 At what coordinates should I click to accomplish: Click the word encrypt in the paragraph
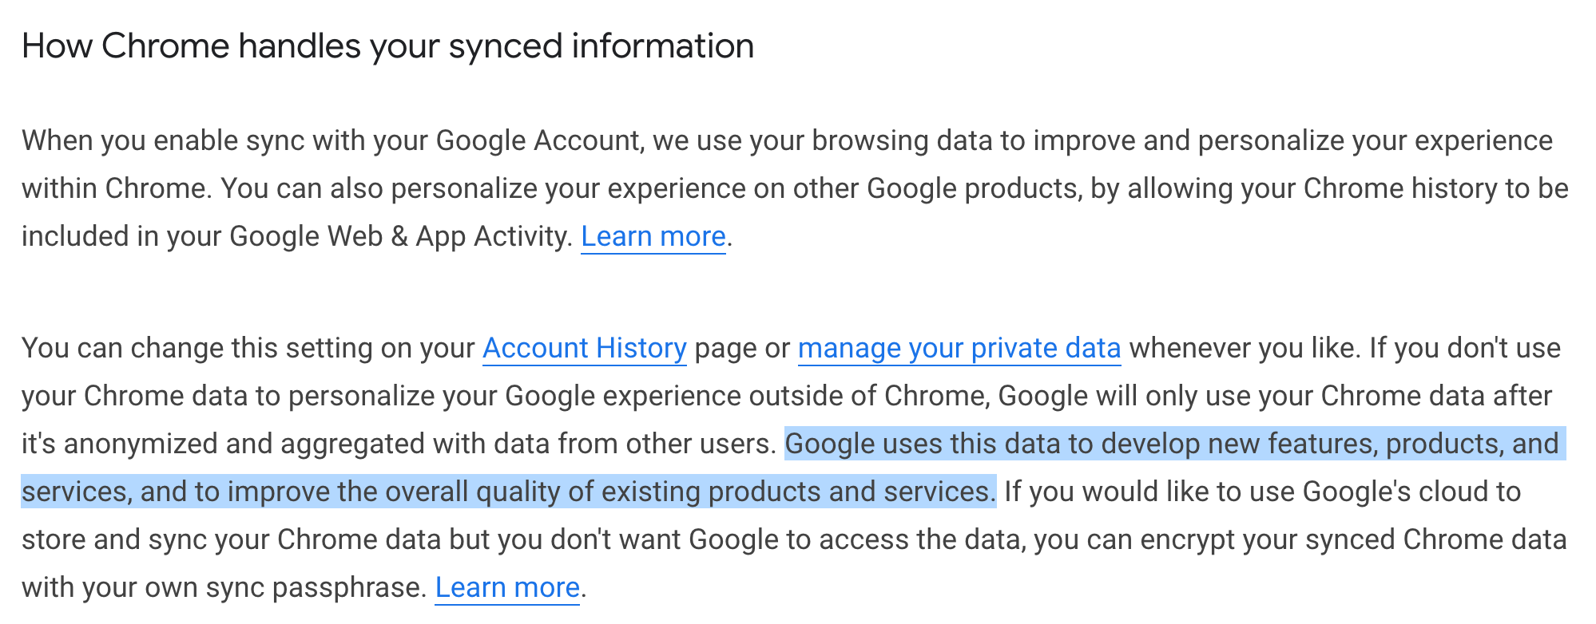click(1187, 539)
